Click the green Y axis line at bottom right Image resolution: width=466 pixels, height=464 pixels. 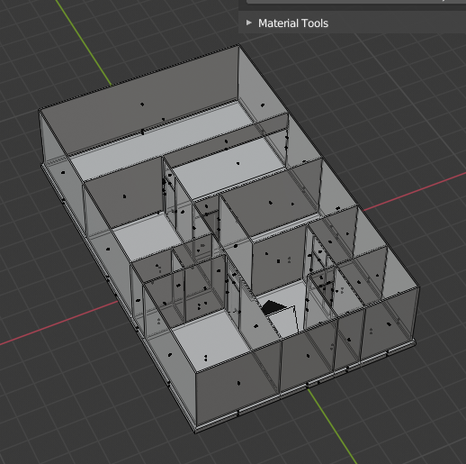(332, 426)
